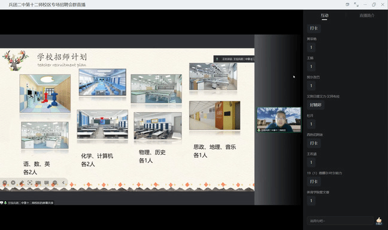The height and width of the screenshot is (230, 388).
Task: Switch to the 直播简介 tab
Action: (x=366, y=16)
